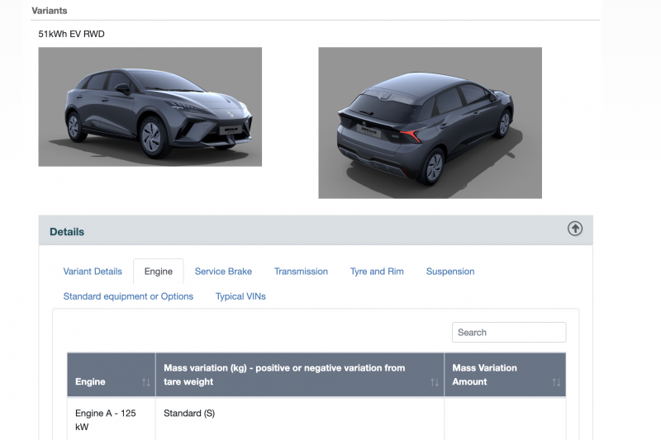Open the front view car image

point(150,107)
